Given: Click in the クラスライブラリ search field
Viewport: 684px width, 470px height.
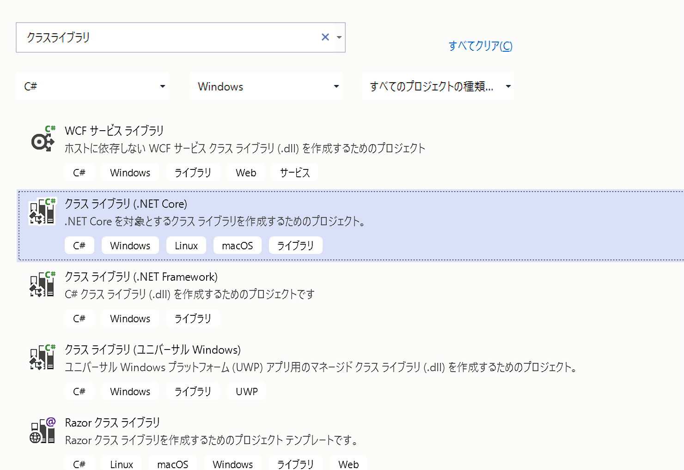Looking at the screenshot, I should click(166, 37).
